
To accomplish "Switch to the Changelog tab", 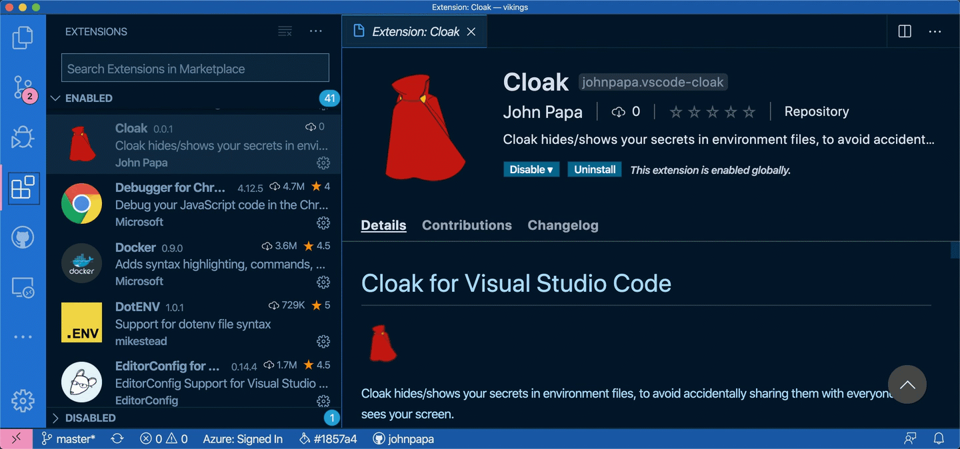I will coord(563,225).
